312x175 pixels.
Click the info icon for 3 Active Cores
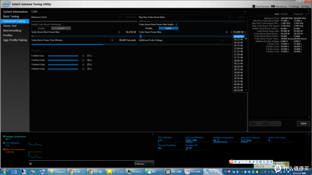(83, 64)
